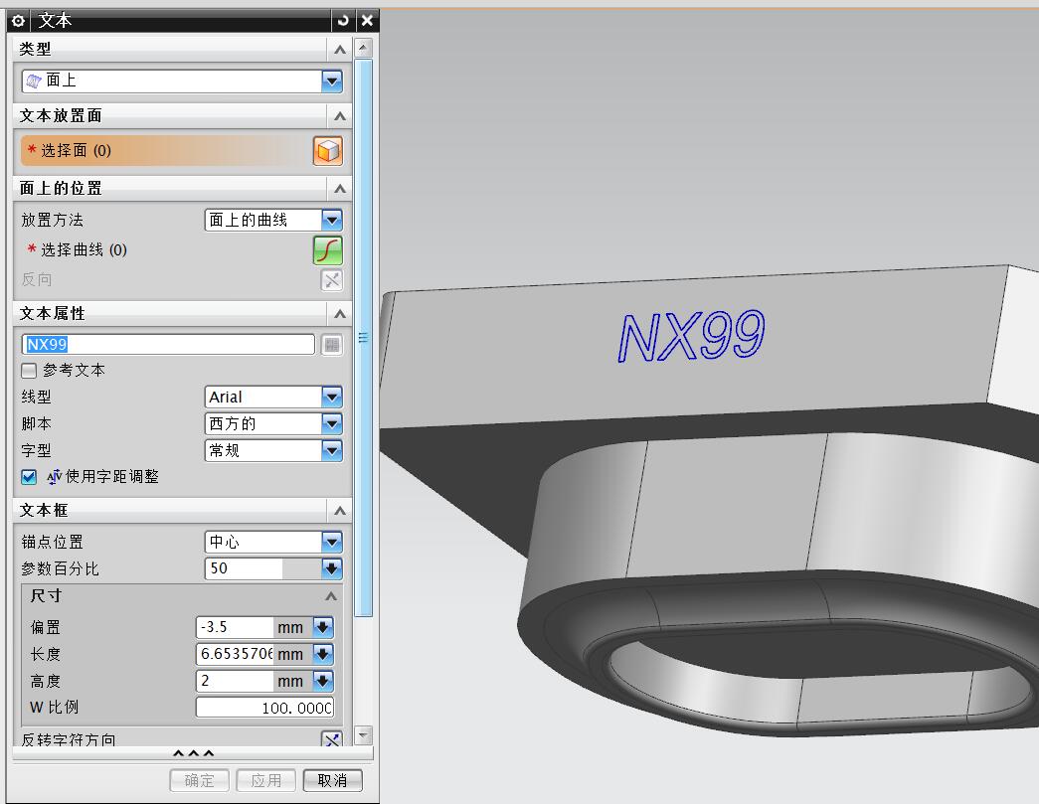
Task: Open the 锚点位置 dropdown
Action: tap(331, 543)
